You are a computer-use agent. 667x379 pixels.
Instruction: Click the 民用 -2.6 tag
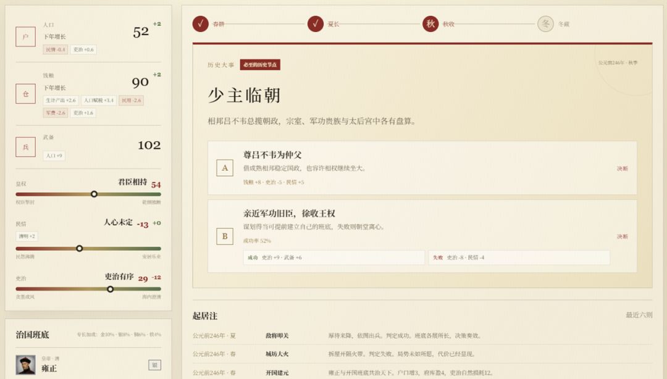tap(132, 101)
